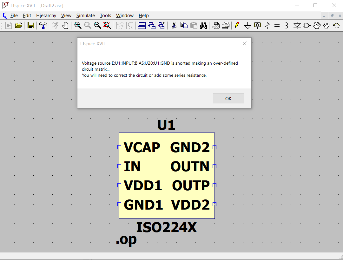Select the copy tool icon
Viewport: 343px width, 260px height.
point(184,25)
